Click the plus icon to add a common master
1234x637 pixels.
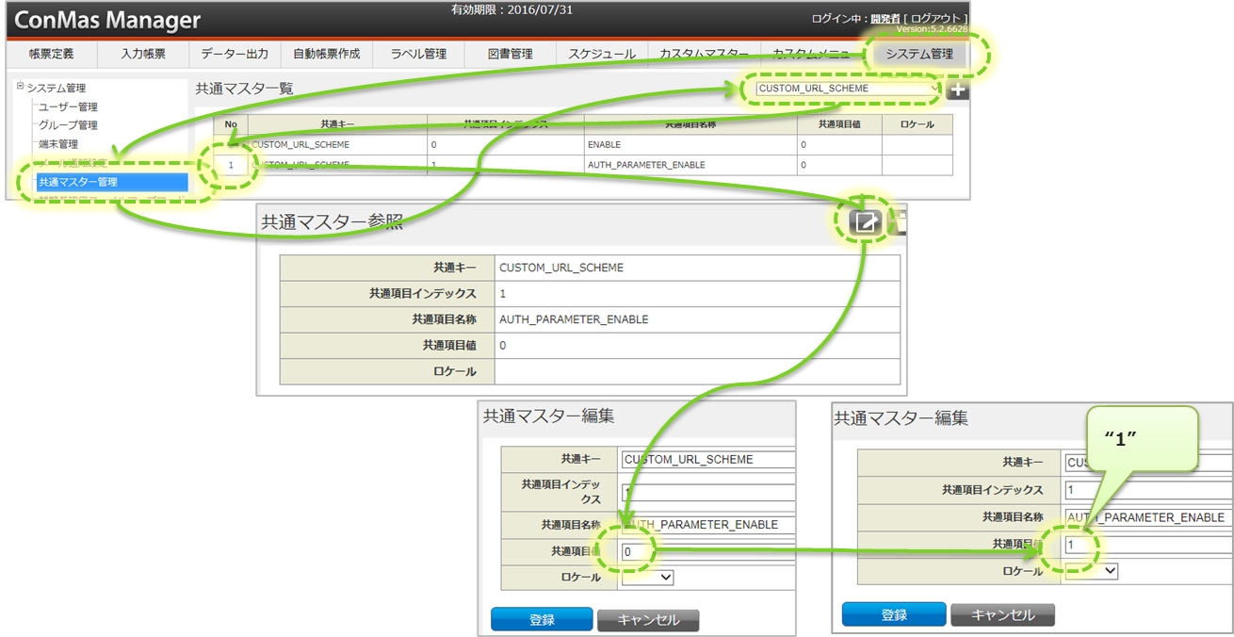pos(957,90)
